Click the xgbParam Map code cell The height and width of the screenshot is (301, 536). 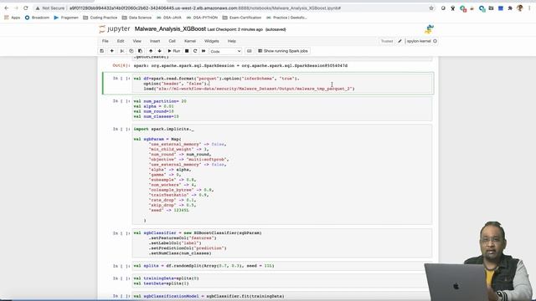click(282, 175)
